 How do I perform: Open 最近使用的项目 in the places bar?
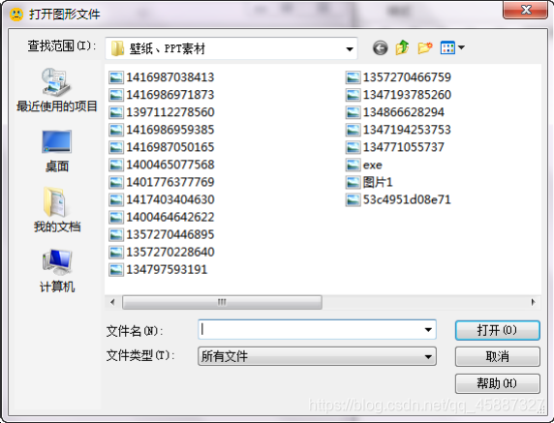(56, 90)
